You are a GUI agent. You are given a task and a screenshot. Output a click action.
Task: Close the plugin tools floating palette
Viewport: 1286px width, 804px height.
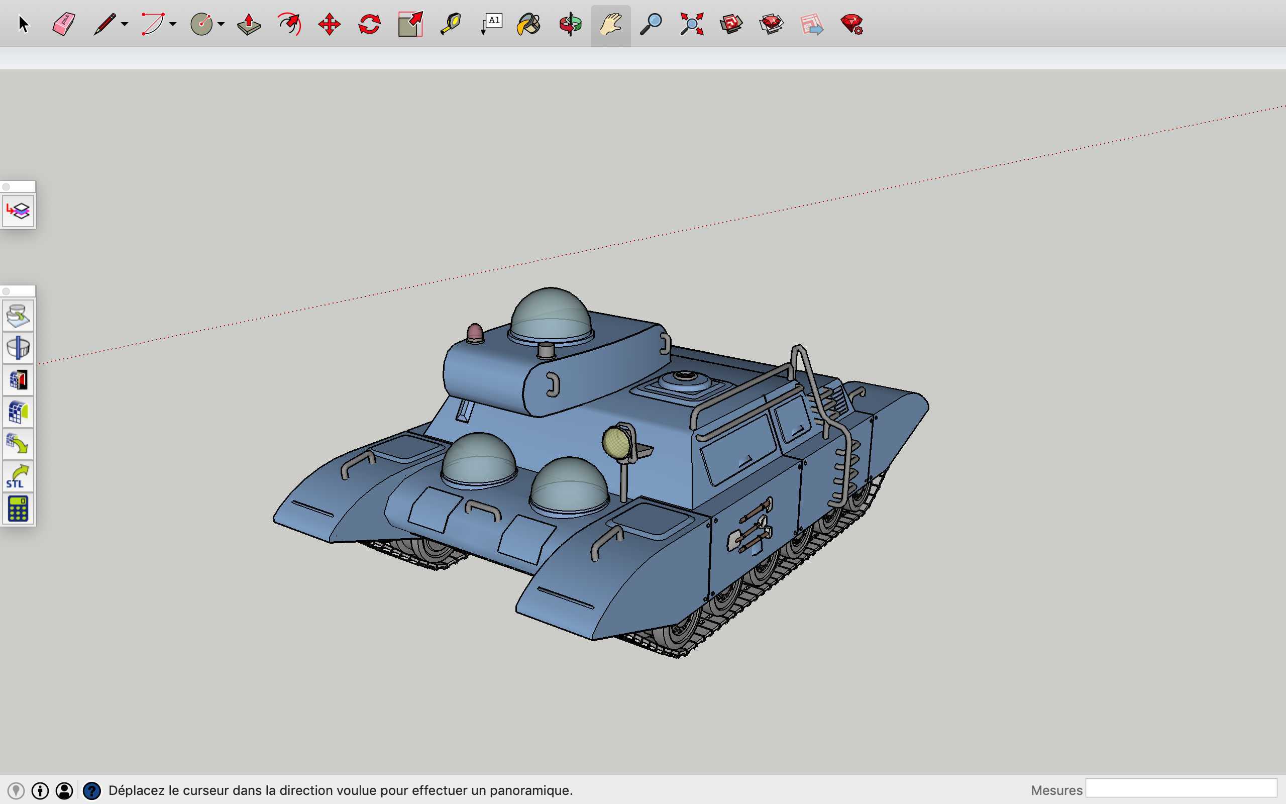click(x=7, y=291)
